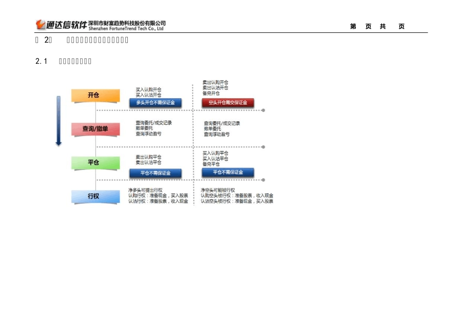Click the 卖出认购开仓 text
The width and height of the screenshot is (467, 330).
tap(215, 82)
